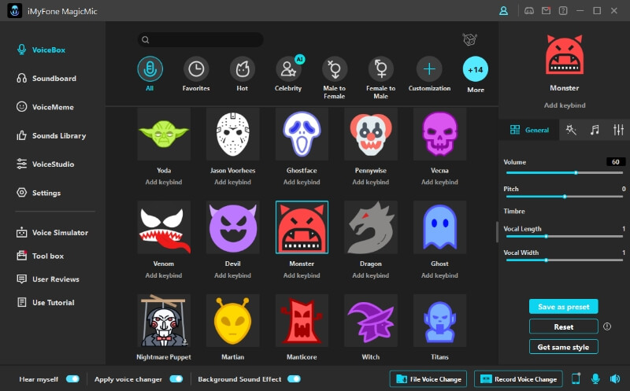The width and height of the screenshot is (630, 391).
Task: Open Customization category
Action: pyautogui.click(x=429, y=69)
